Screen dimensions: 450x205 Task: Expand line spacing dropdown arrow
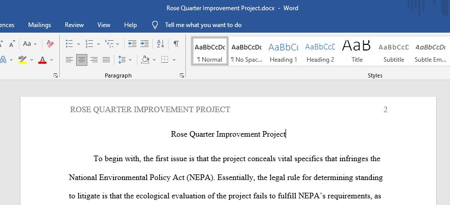130,60
